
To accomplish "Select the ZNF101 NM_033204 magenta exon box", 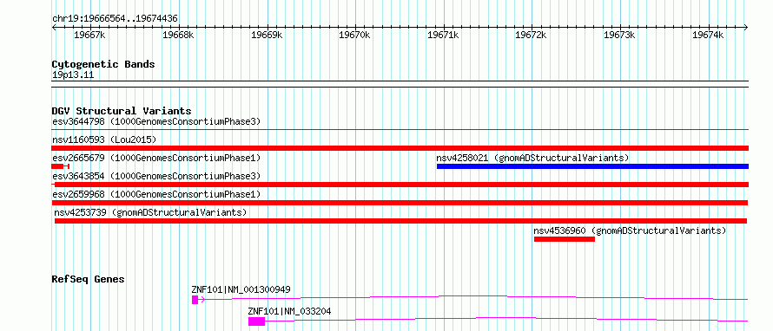I will pos(256,321).
